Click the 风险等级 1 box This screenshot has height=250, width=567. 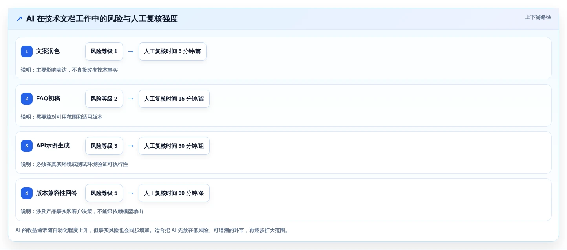(x=104, y=51)
